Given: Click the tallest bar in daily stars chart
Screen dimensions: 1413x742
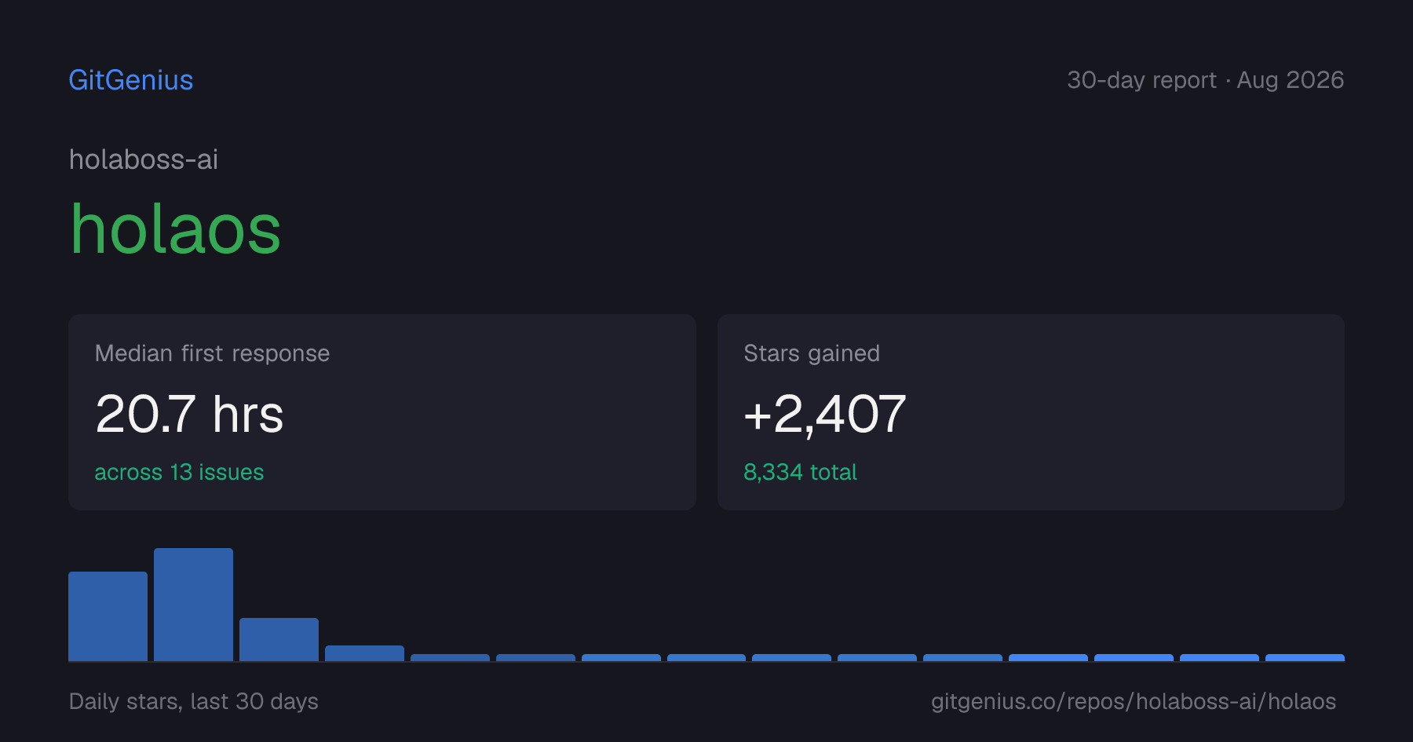Looking at the screenshot, I should [x=193, y=605].
